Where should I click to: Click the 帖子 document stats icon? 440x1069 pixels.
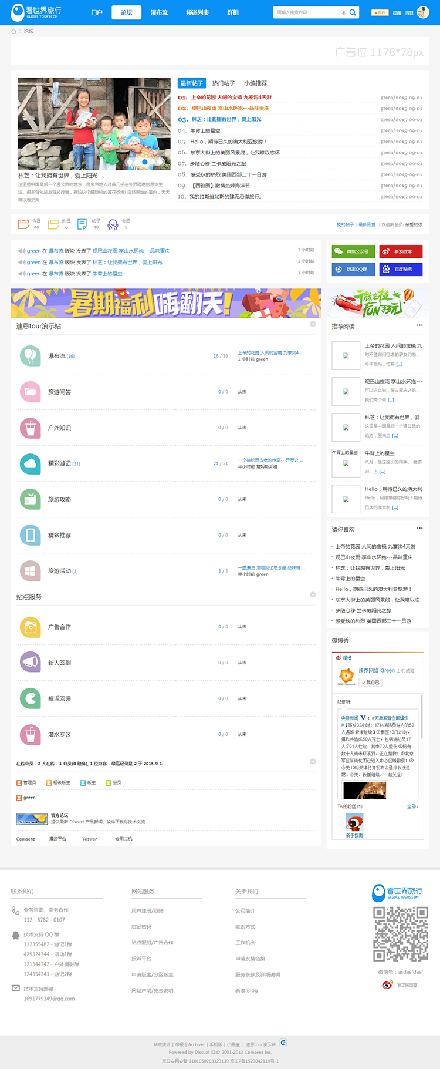(82, 224)
